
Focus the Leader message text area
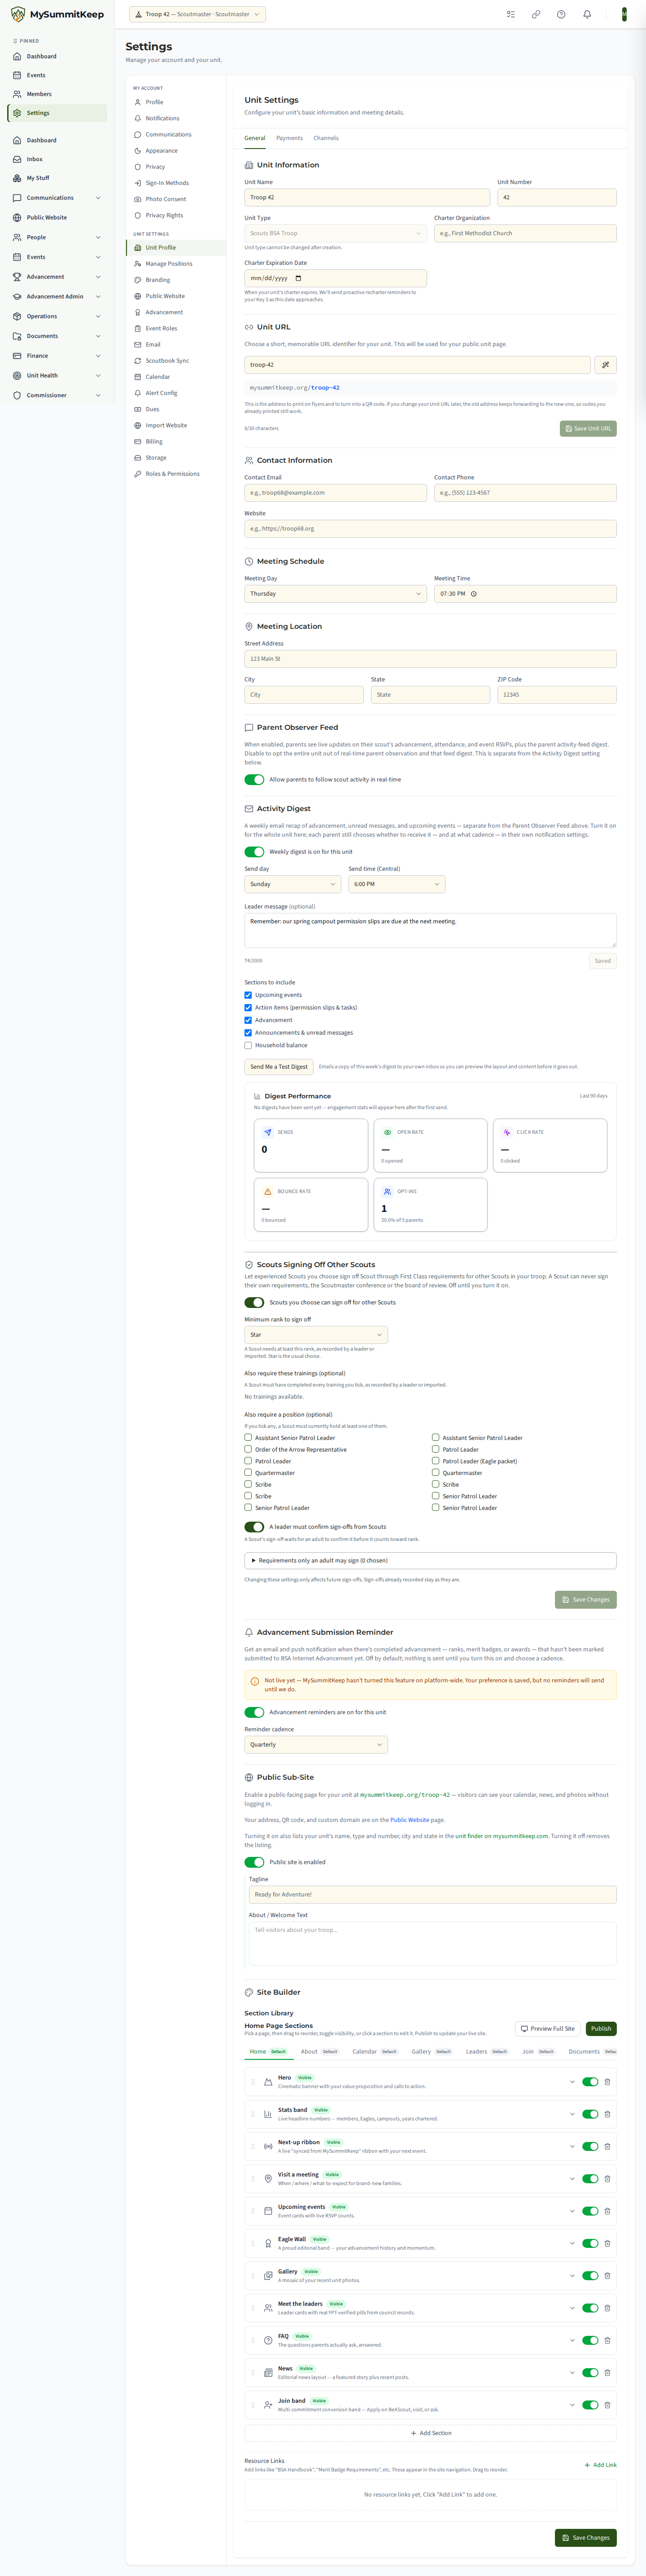point(430,930)
